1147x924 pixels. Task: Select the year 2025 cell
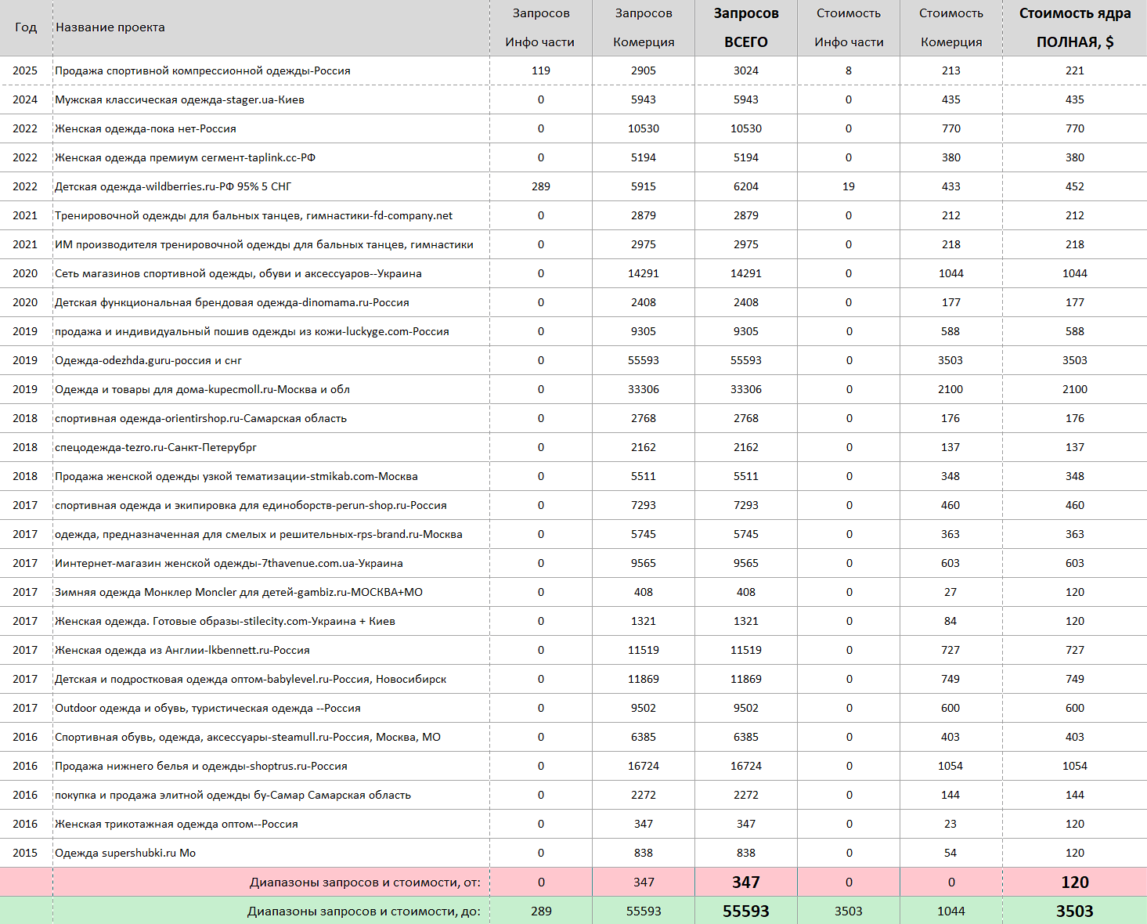[25, 70]
